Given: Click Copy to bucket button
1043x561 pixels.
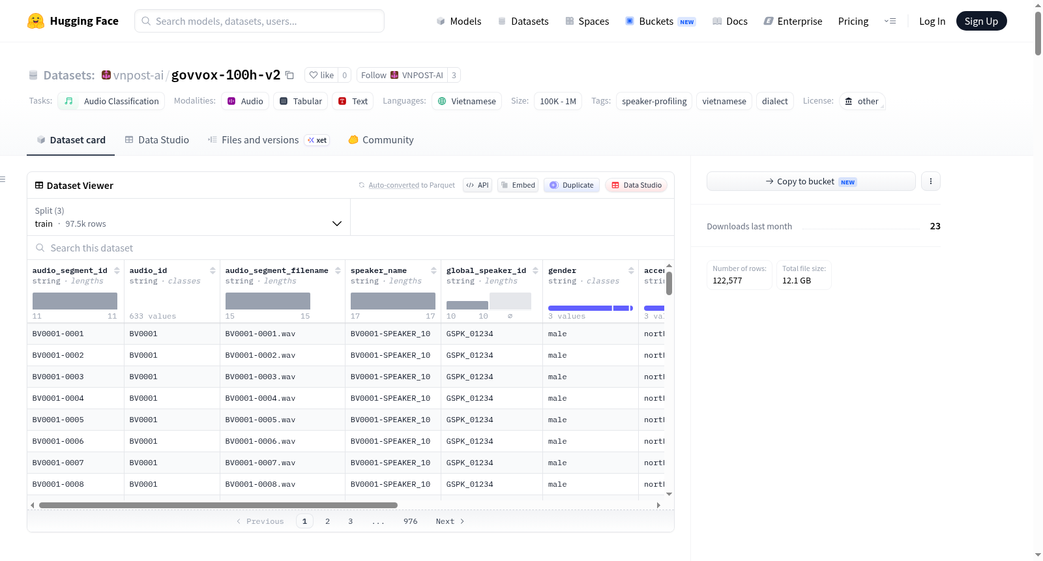Looking at the screenshot, I should tap(811, 181).
